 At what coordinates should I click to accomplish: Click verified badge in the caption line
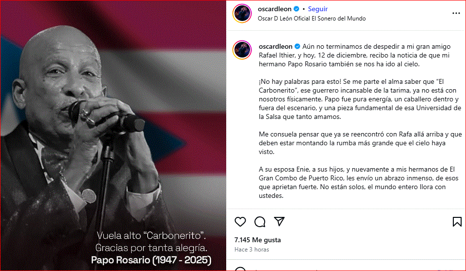tap(297, 46)
